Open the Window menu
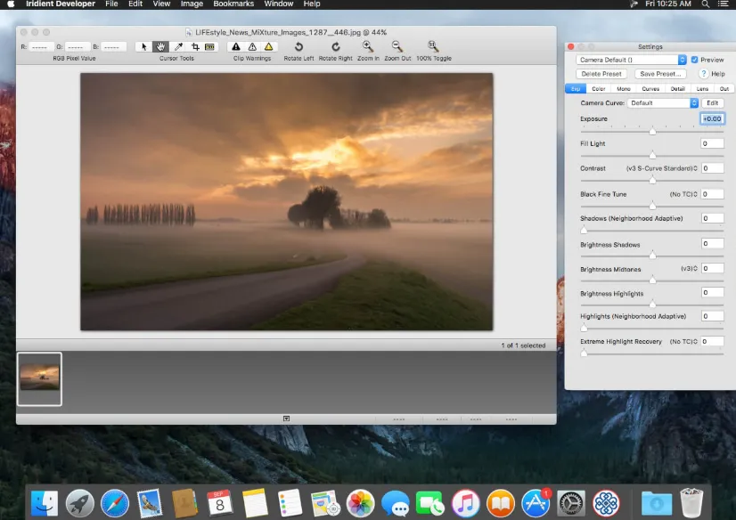Screen dimensions: 736x520 (x=278, y=4)
